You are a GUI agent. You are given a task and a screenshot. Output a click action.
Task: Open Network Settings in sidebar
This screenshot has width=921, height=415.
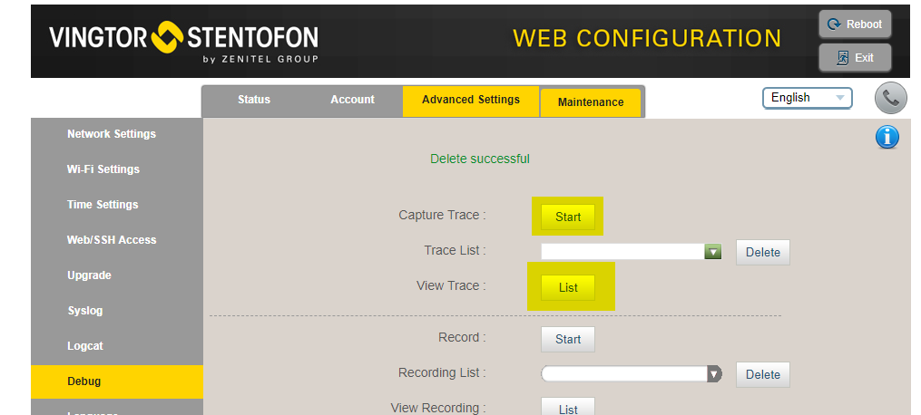pos(112,134)
